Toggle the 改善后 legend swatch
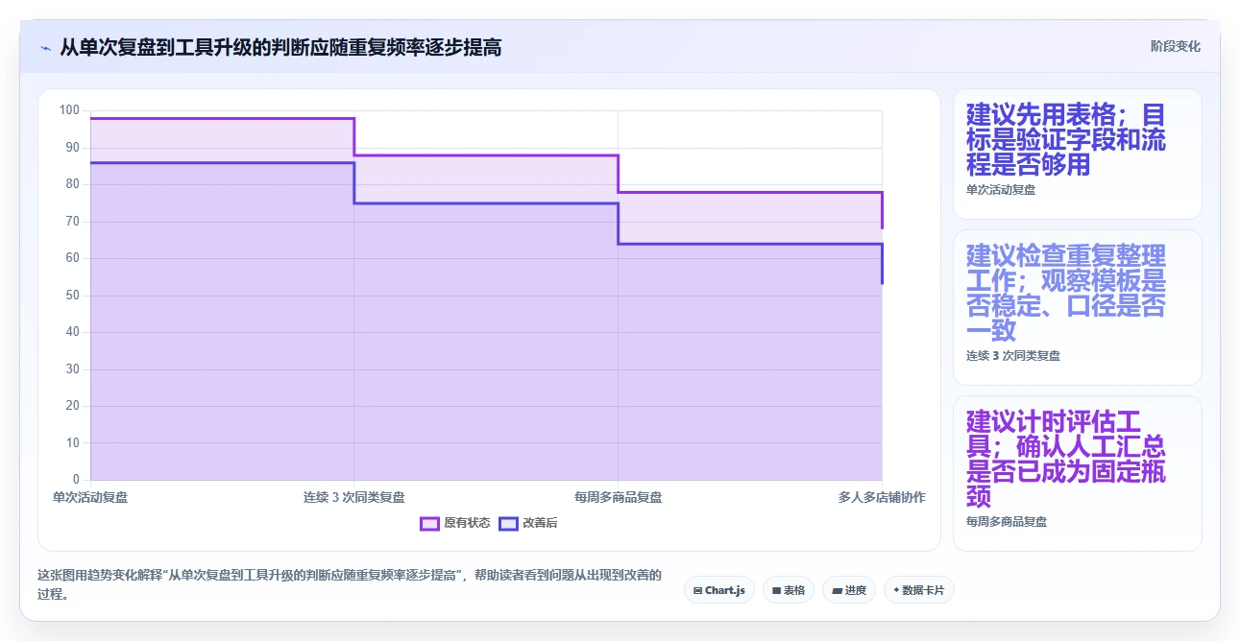This screenshot has height=641, width=1240. pos(508,523)
